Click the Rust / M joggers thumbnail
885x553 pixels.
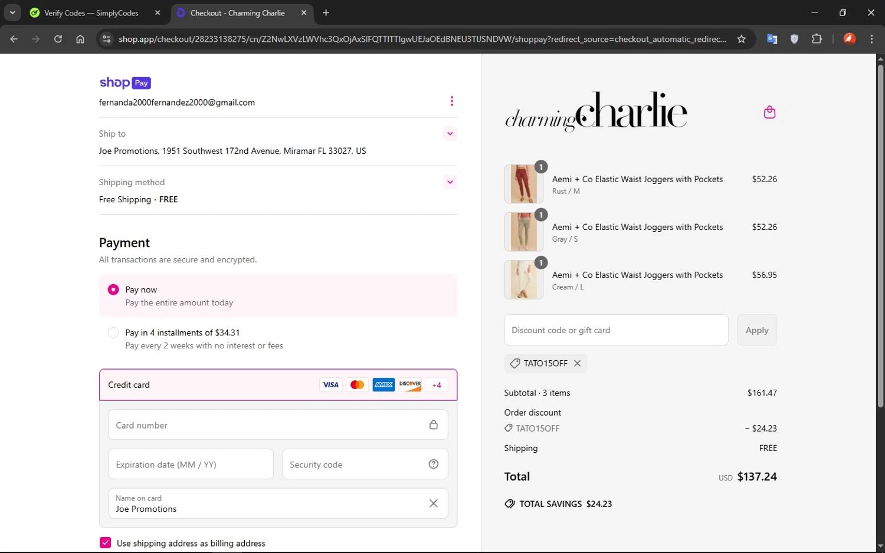click(523, 184)
